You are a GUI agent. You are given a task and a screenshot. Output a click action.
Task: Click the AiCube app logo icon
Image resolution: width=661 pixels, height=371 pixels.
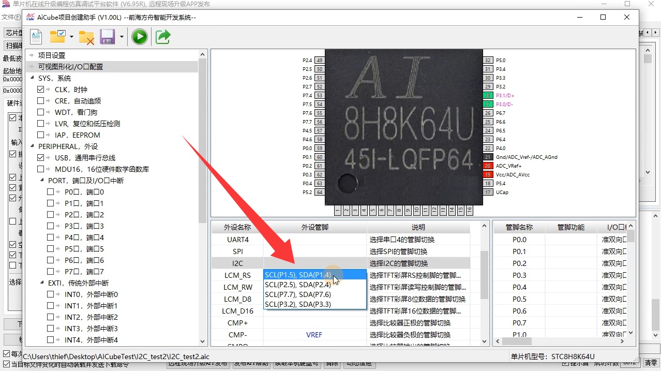(30, 17)
